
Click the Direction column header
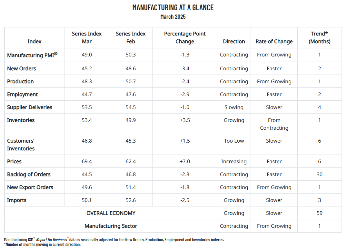(x=234, y=41)
